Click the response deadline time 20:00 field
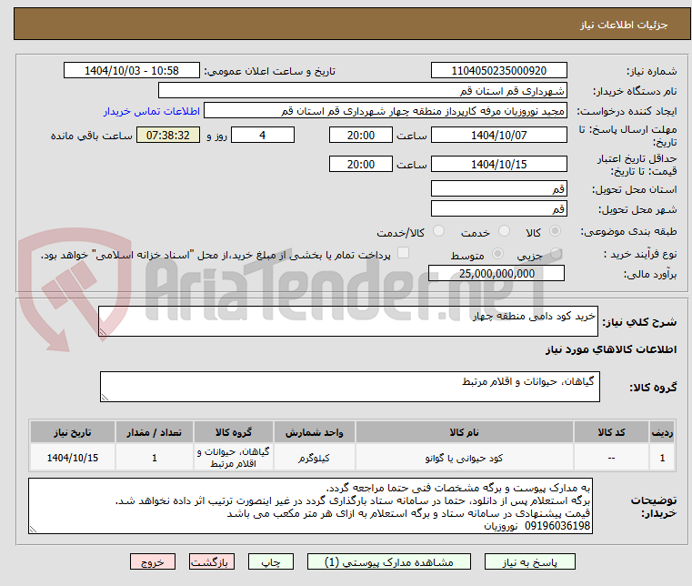 tap(361, 135)
